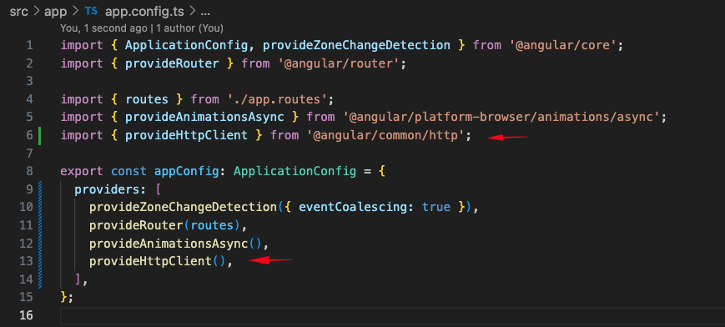Screen dimensions: 725x327
Task: Click the 'export' keyword on line 8
Action: pos(82,171)
